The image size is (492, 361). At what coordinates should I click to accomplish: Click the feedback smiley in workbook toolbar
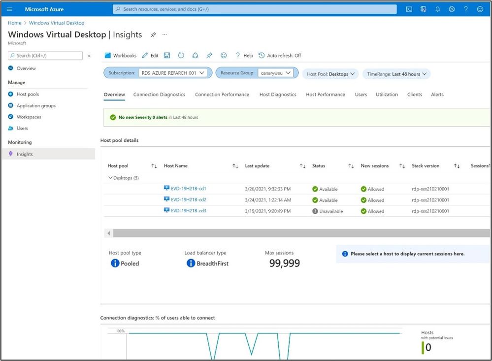(x=224, y=55)
